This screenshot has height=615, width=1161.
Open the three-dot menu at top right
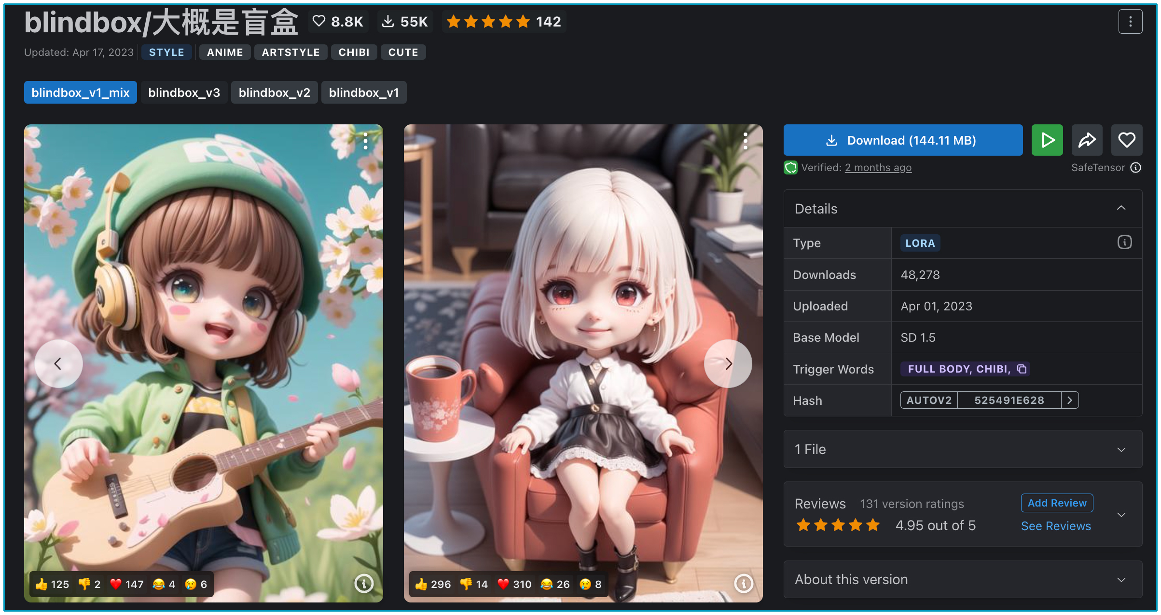(x=1130, y=22)
